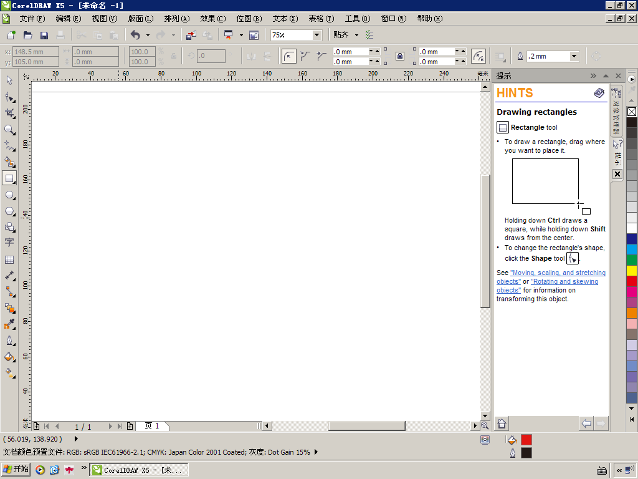Undo the last action
This screenshot has width=638, height=479.
135,35
